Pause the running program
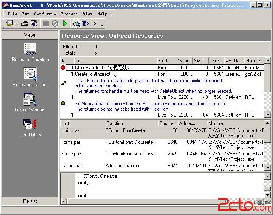 (x=46, y=23)
